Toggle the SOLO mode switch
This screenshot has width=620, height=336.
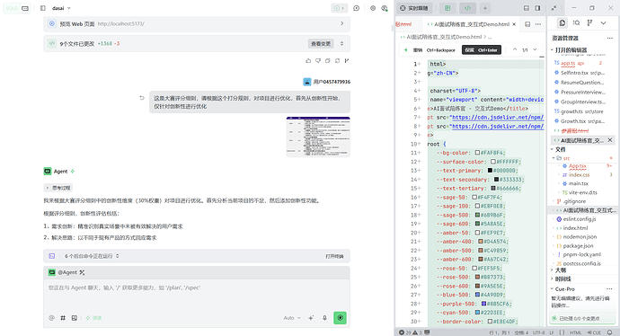[17, 8]
